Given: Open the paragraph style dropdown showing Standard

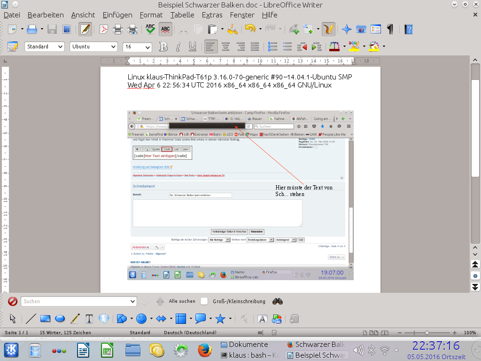Looking at the screenshot, I should pyautogui.click(x=45, y=47).
